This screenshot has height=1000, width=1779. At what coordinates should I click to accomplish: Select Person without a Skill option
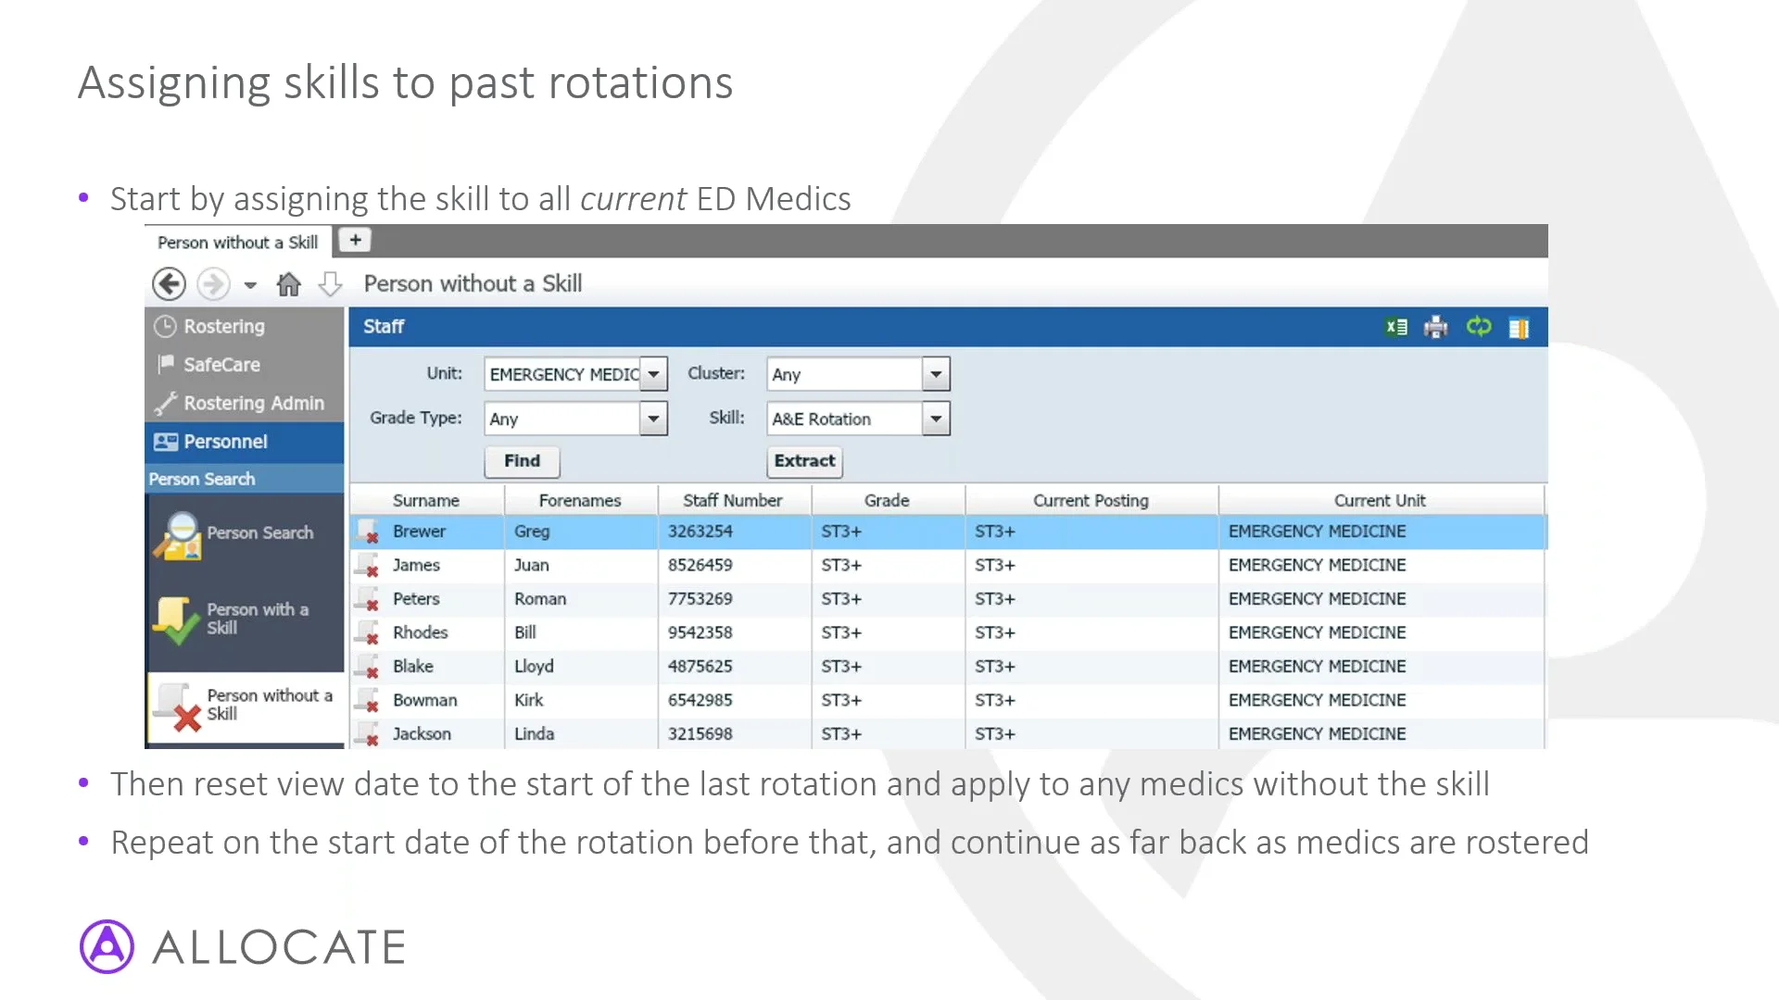pos(245,706)
